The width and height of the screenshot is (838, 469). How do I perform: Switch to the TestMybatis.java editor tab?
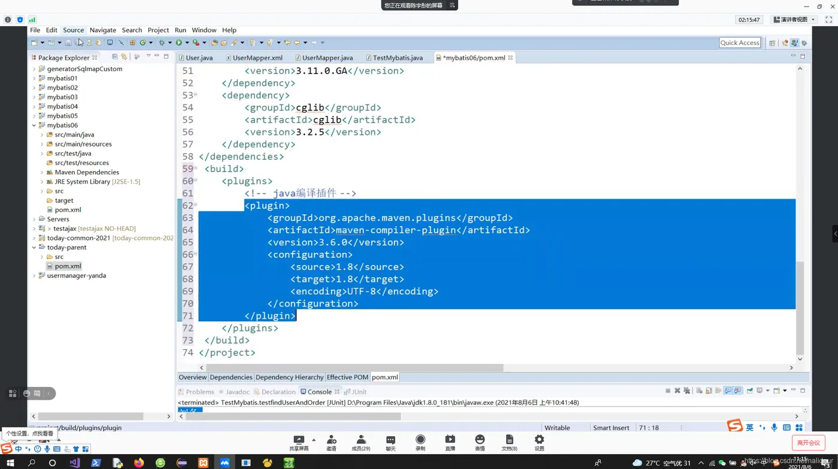coord(394,57)
